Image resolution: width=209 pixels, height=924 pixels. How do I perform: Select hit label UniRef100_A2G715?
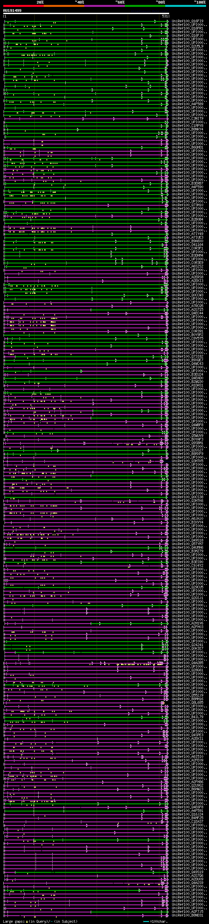coord(187,309)
